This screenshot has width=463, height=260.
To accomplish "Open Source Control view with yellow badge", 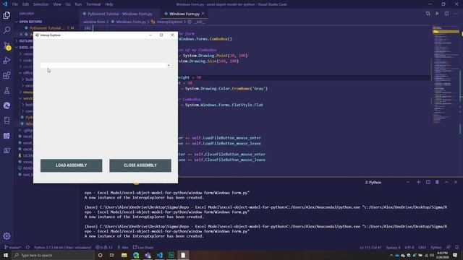I will pyautogui.click(x=7, y=45).
